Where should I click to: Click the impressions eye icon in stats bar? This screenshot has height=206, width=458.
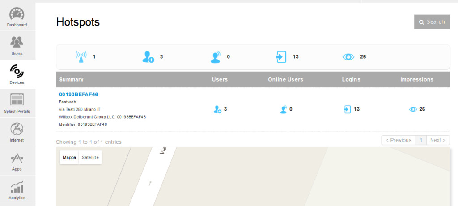(348, 57)
